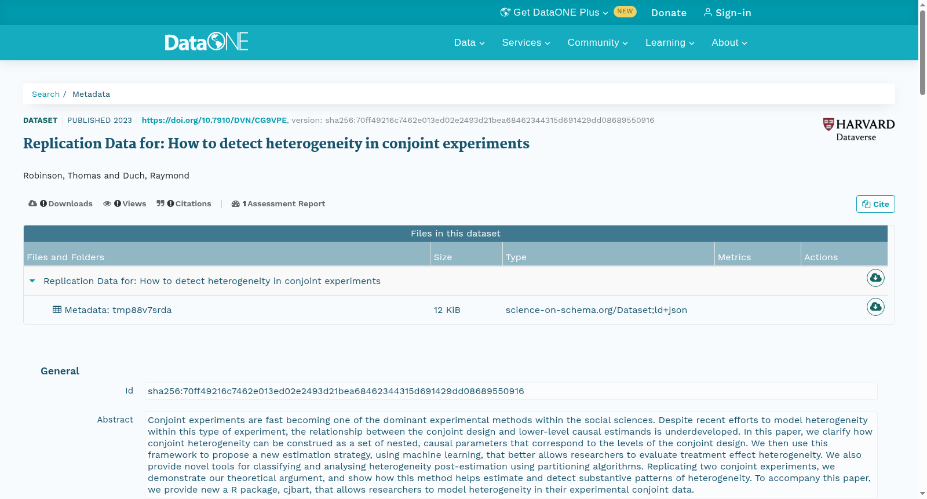Click the Citations quote icon
927x499 pixels.
[x=160, y=203]
